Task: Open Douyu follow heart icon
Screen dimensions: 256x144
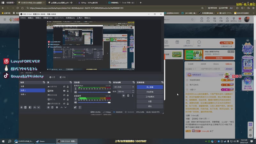Action: 208,19
